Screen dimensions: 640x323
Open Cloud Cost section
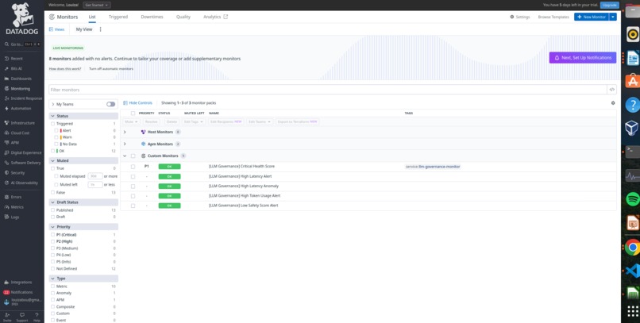20,133
